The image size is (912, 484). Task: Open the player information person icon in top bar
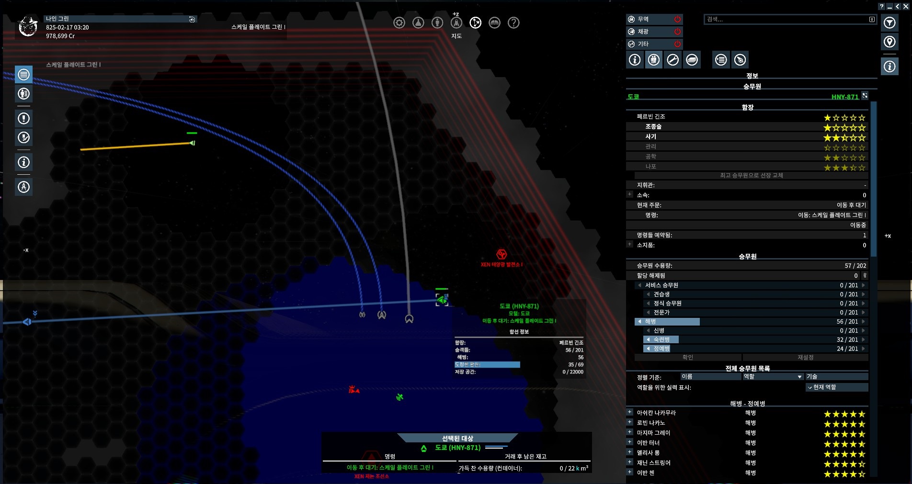[437, 23]
